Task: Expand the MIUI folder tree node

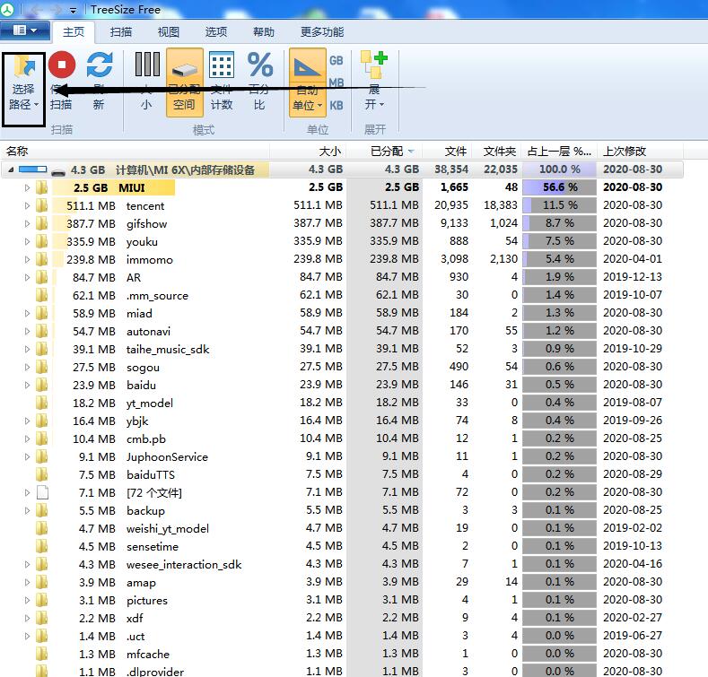Action: coord(27,188)
